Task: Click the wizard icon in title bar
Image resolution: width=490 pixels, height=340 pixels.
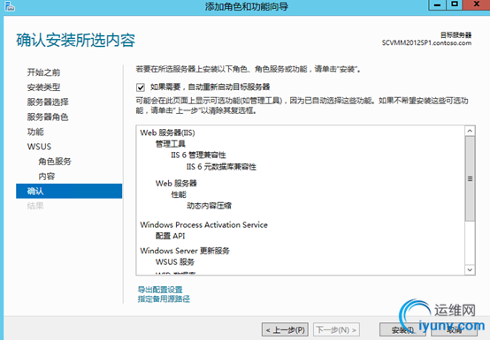Action: 10,6
